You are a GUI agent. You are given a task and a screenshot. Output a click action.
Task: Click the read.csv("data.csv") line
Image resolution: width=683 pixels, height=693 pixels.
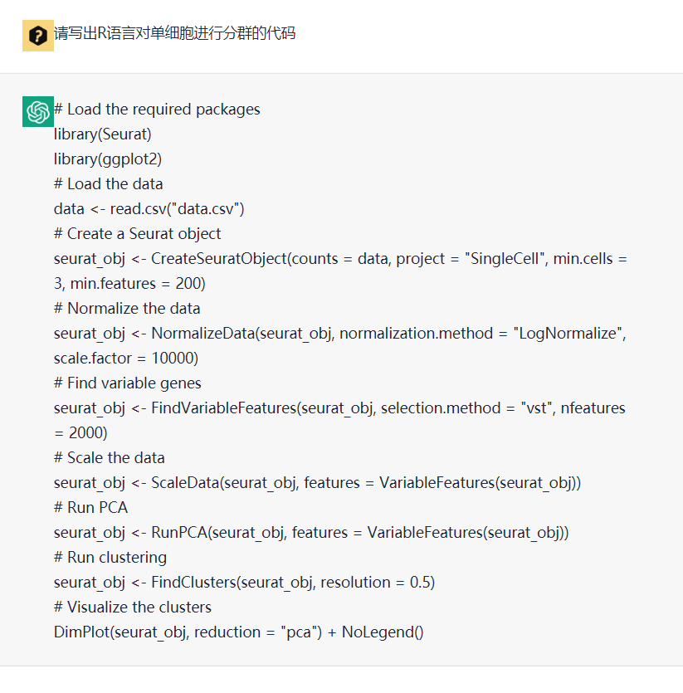[x=149, y=208]
